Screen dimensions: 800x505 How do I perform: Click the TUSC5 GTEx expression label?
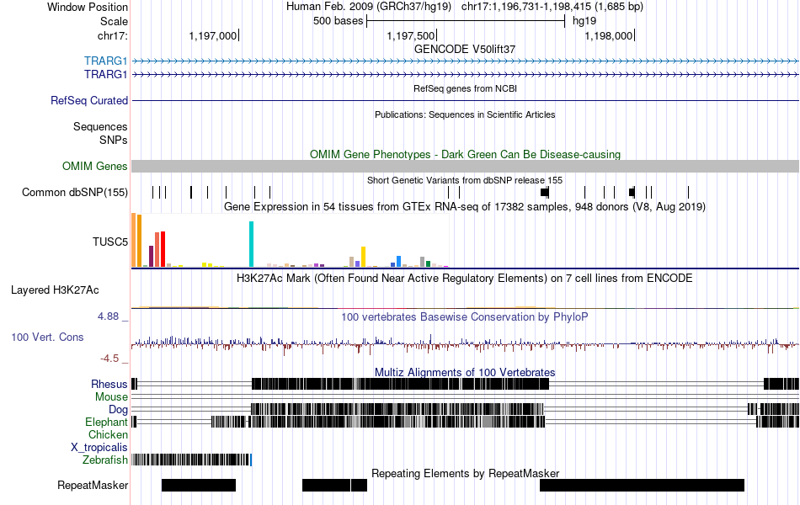(110, 242)
